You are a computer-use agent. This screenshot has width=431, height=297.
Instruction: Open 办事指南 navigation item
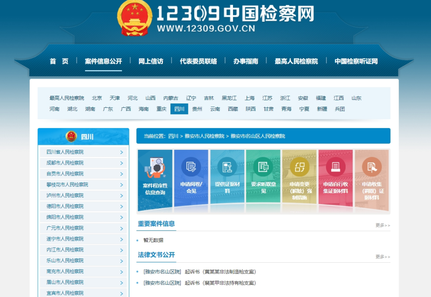pyautogui.click(x=246, y=61)
